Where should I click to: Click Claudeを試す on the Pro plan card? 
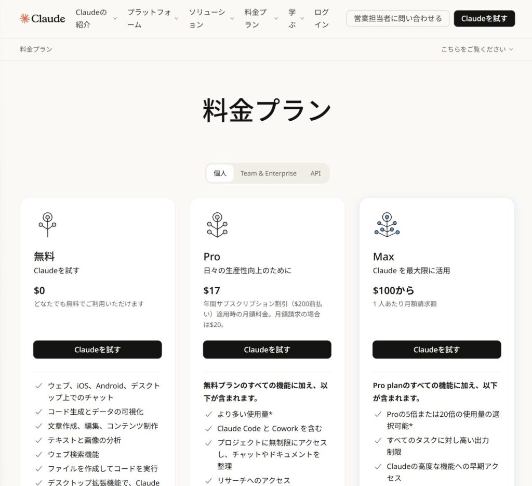tap(267, 349)
